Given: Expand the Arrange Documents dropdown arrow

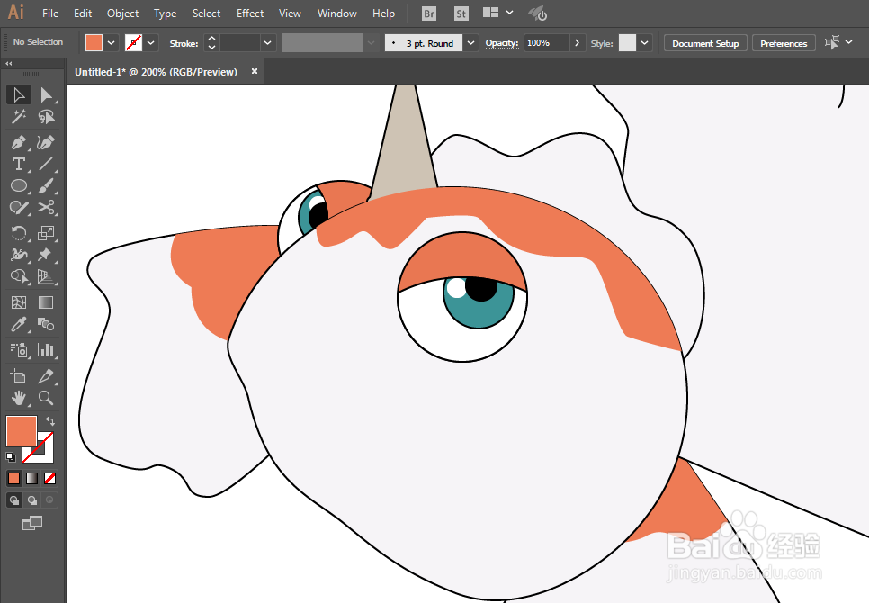Looking at the screenshot, I should click(x=509, y=13).
